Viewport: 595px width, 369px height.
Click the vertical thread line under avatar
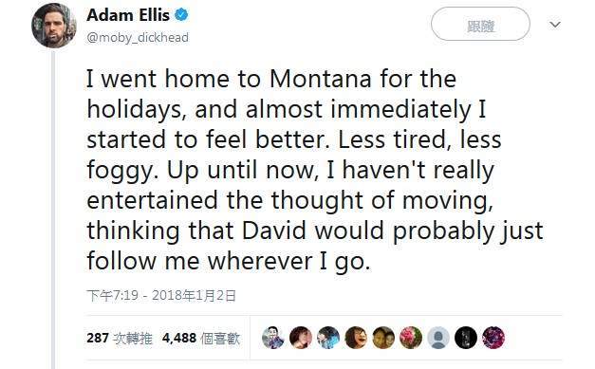[x=53, y=210]
